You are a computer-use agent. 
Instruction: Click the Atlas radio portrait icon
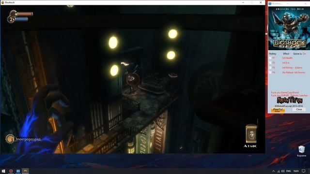click(251, 134)
